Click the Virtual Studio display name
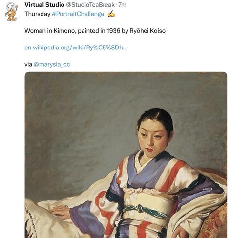The width and height of the screenshot is (231, 238). [44, 5]
